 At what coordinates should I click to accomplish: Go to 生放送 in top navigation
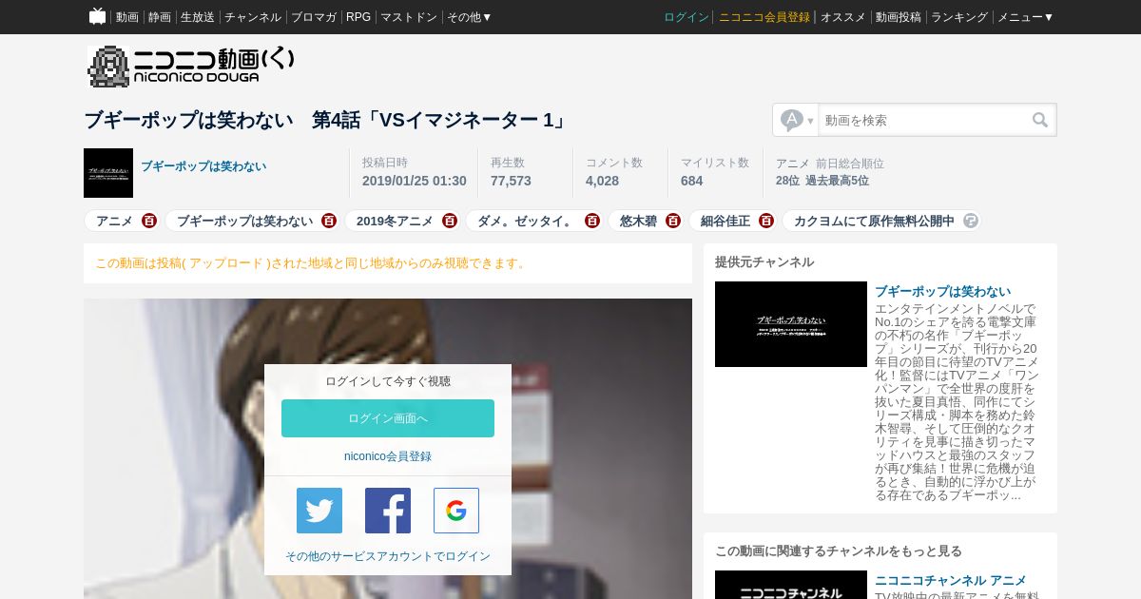[x=198, y=17]
